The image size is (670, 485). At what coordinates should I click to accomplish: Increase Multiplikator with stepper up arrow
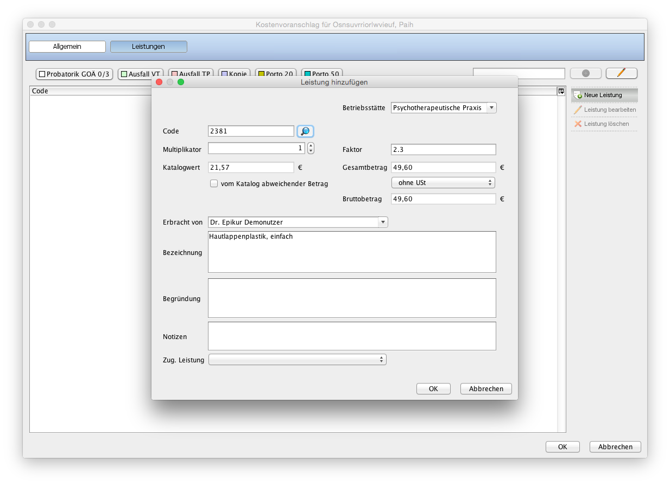click(x=311, y=145)
